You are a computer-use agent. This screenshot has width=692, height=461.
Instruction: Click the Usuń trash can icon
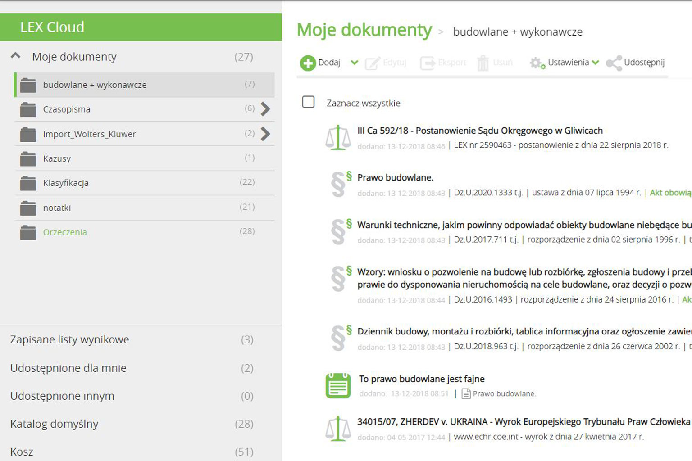pyautogui.click(x=483, y=63)
